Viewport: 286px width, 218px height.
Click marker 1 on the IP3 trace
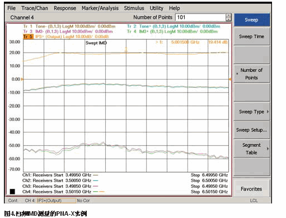click(126, 50)
